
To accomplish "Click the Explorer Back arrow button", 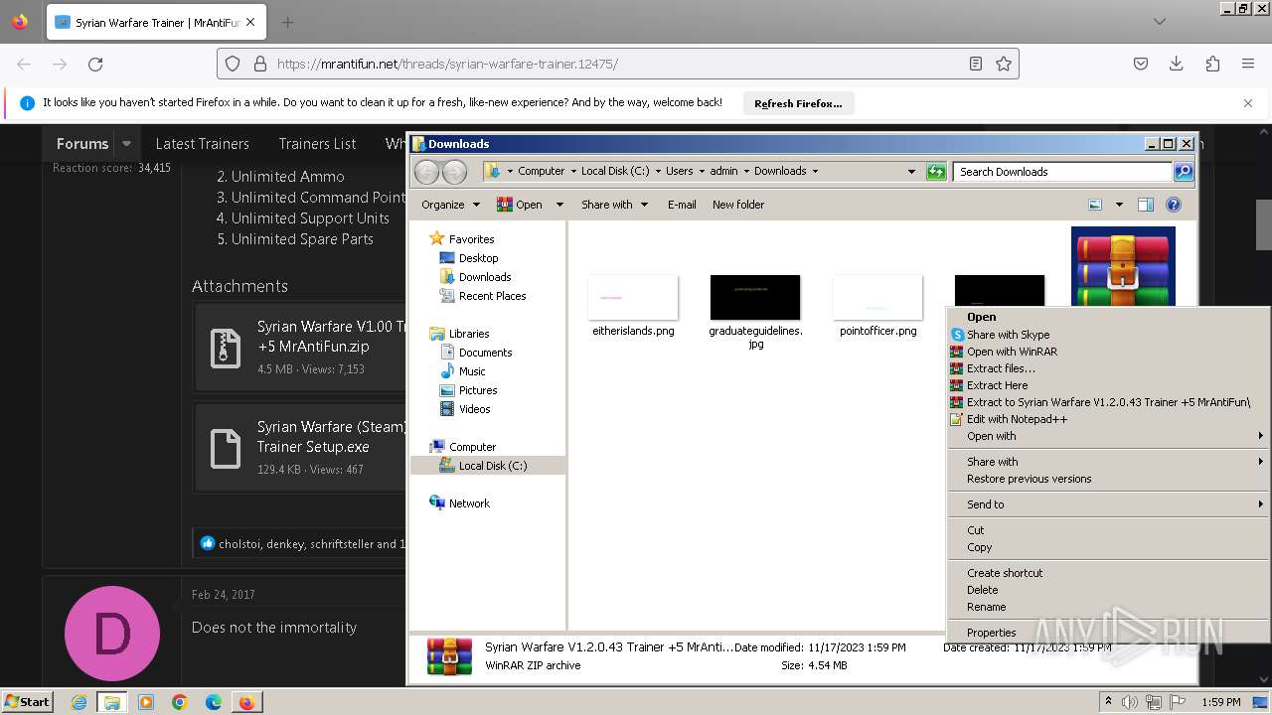I will click(x=426, y=172).
